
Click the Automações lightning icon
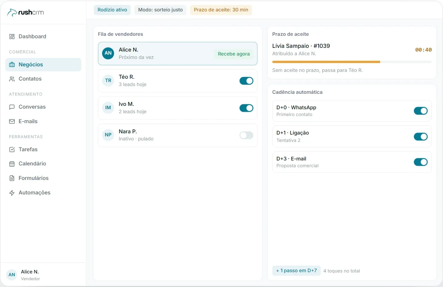pos(12,193)
